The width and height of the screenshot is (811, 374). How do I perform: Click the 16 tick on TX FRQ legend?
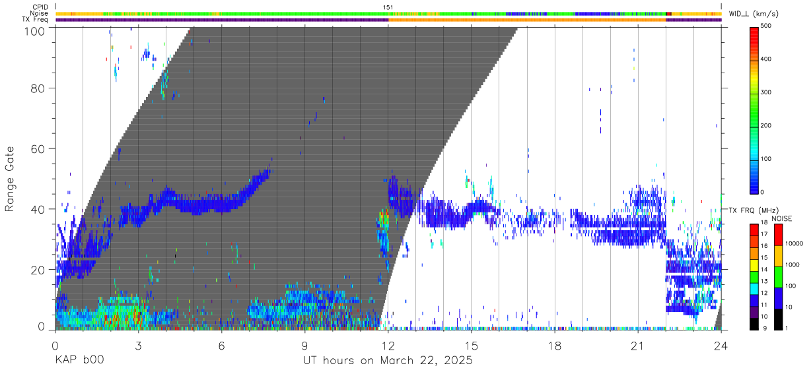point(764,246)
